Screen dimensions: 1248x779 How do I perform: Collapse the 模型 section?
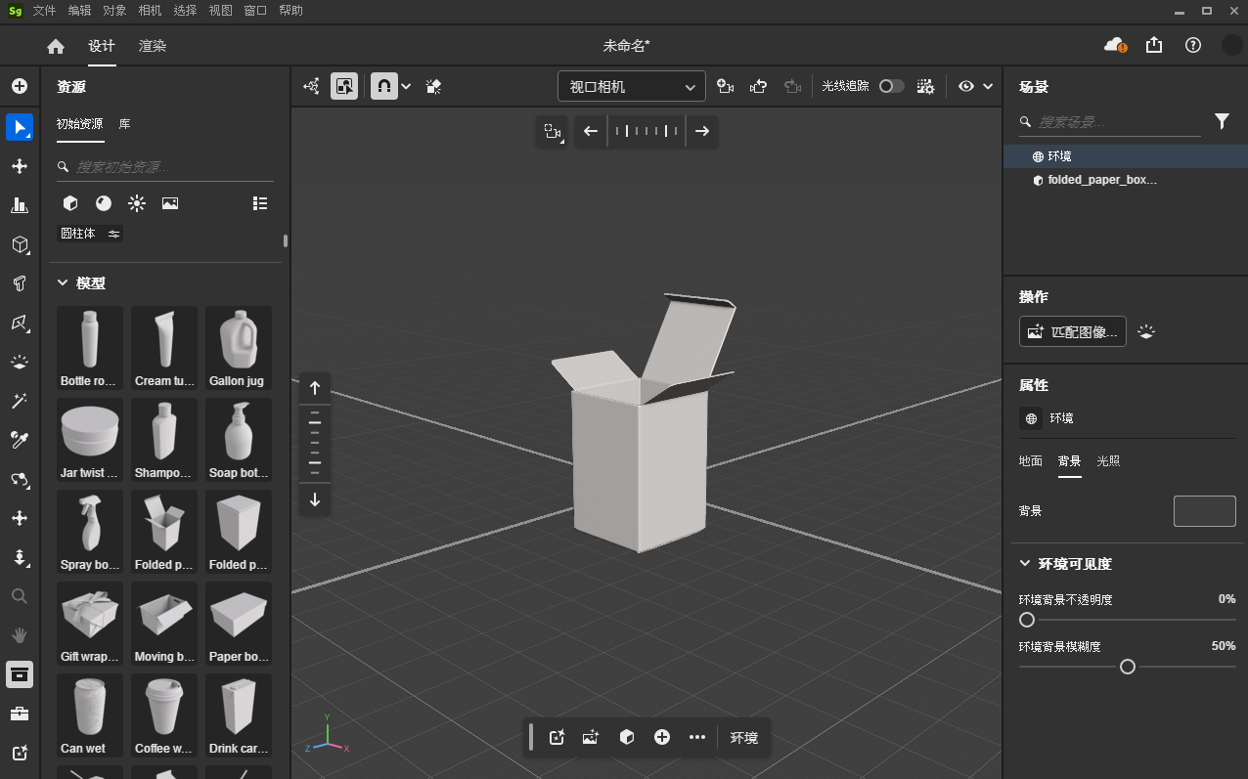tap(63, 283)
